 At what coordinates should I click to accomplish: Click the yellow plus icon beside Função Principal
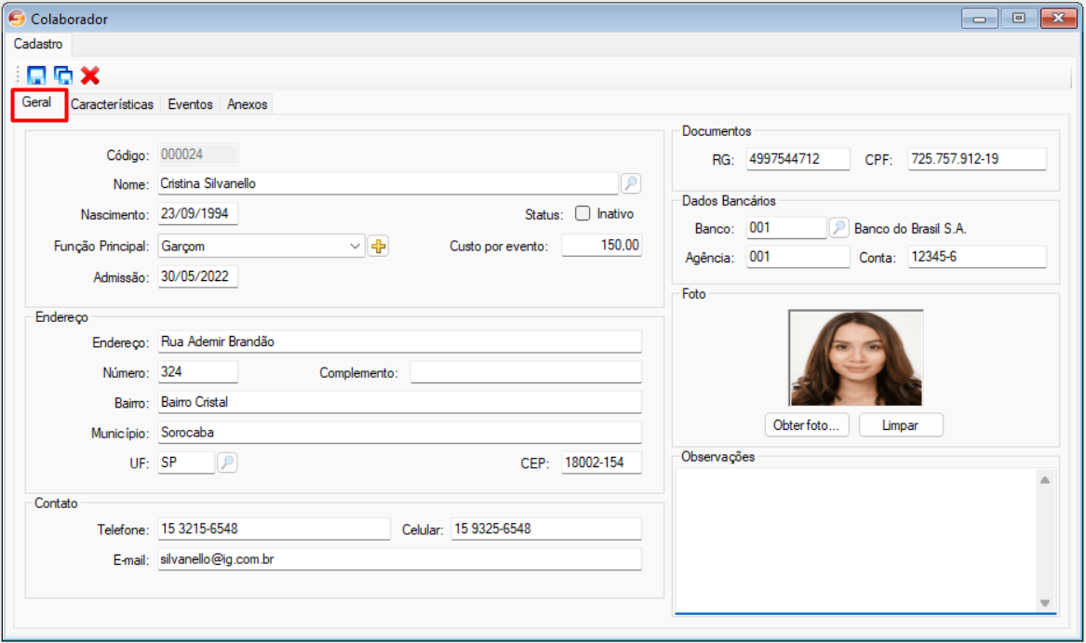[x=378, y=246]
